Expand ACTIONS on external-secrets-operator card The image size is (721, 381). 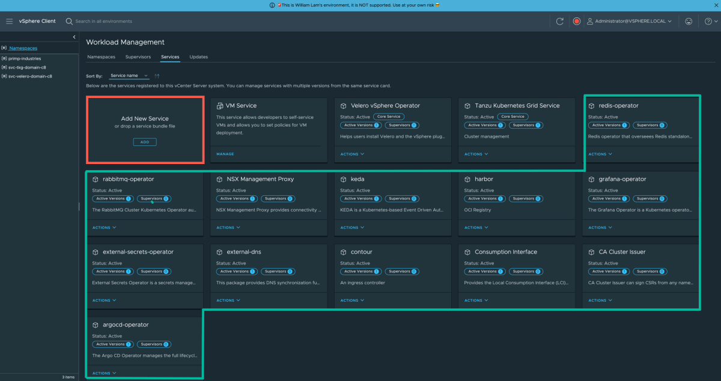coord(104,300)
